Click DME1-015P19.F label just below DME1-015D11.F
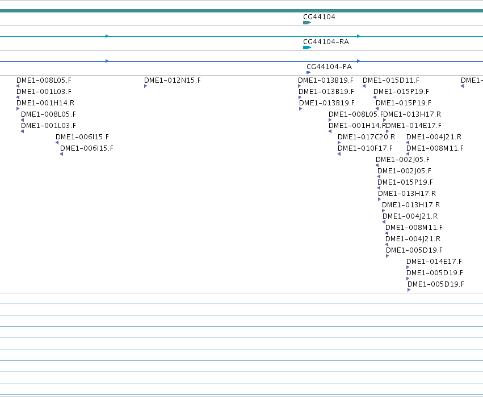This screenshot has height=397, width=483. coord(401,92)
